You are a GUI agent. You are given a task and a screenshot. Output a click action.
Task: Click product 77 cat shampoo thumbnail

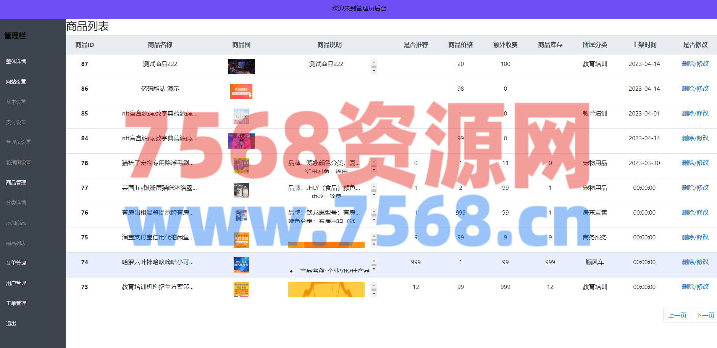241,191
